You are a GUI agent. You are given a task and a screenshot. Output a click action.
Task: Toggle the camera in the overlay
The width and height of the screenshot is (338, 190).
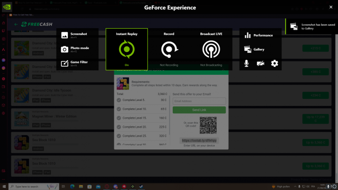[260, 63]
